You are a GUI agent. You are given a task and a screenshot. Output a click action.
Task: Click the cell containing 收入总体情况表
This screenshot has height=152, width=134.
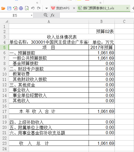[x=62, y=37]
